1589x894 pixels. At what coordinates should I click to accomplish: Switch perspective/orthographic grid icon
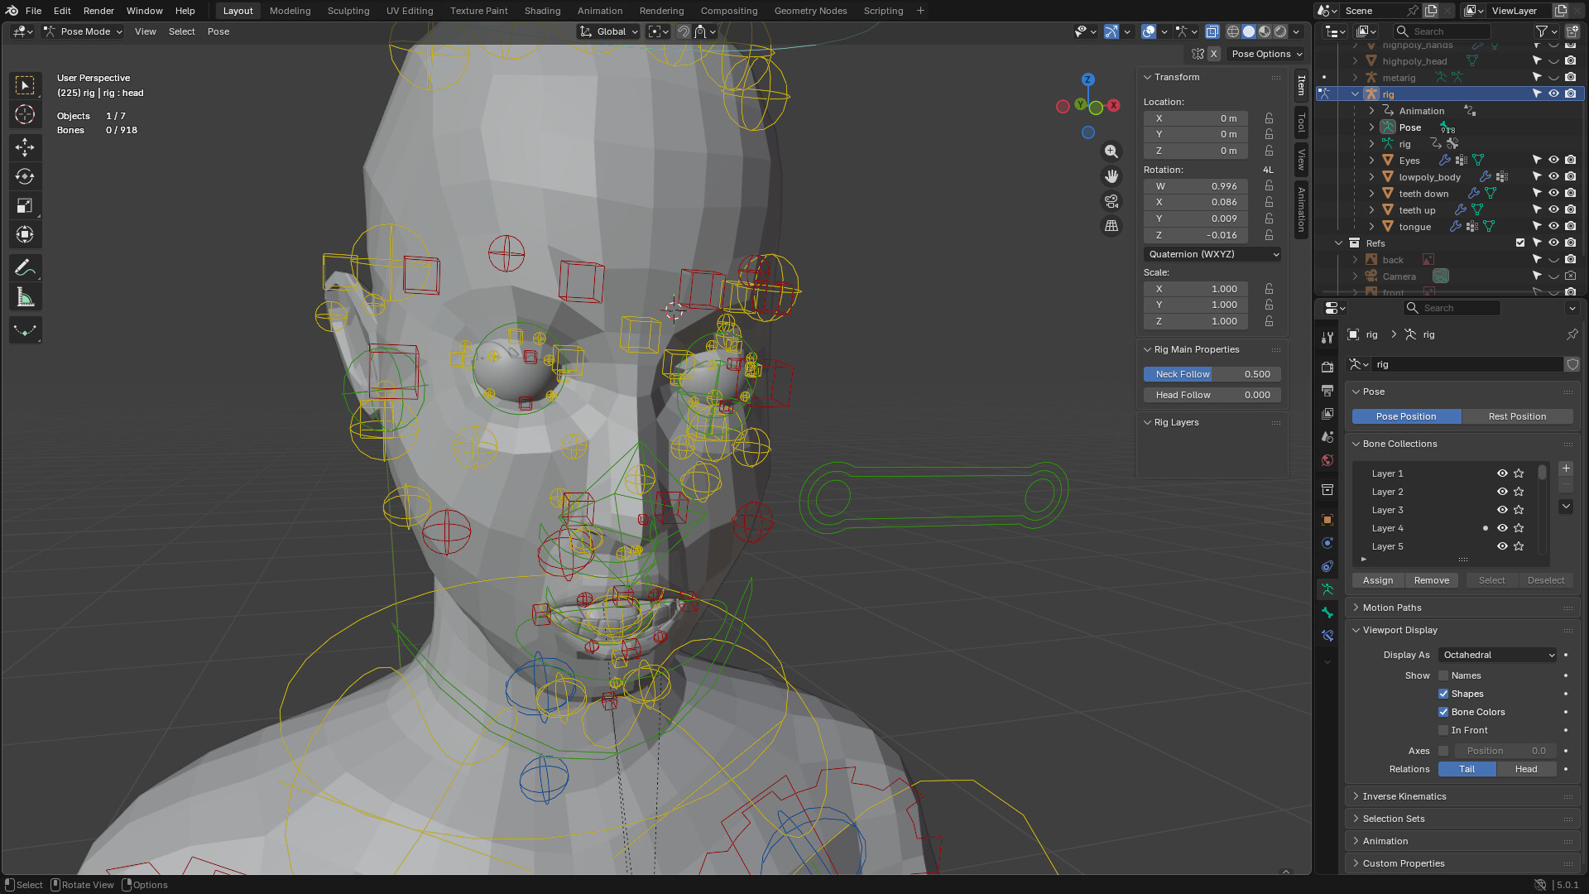click(x=1111, y=226)
